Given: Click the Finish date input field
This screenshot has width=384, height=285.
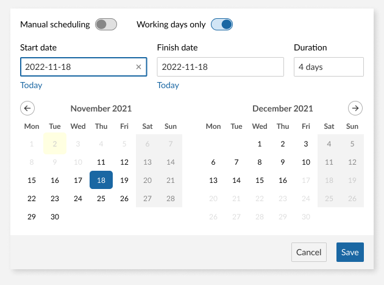Looking at the screenshot, I should pyautogui.click(x=220, y=67).
